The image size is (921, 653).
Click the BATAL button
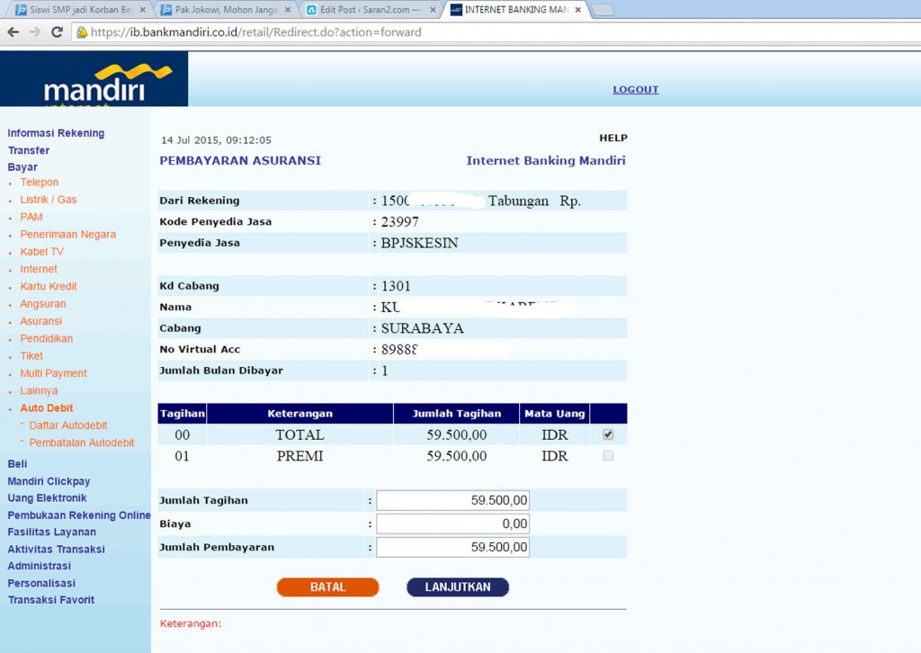327,587
